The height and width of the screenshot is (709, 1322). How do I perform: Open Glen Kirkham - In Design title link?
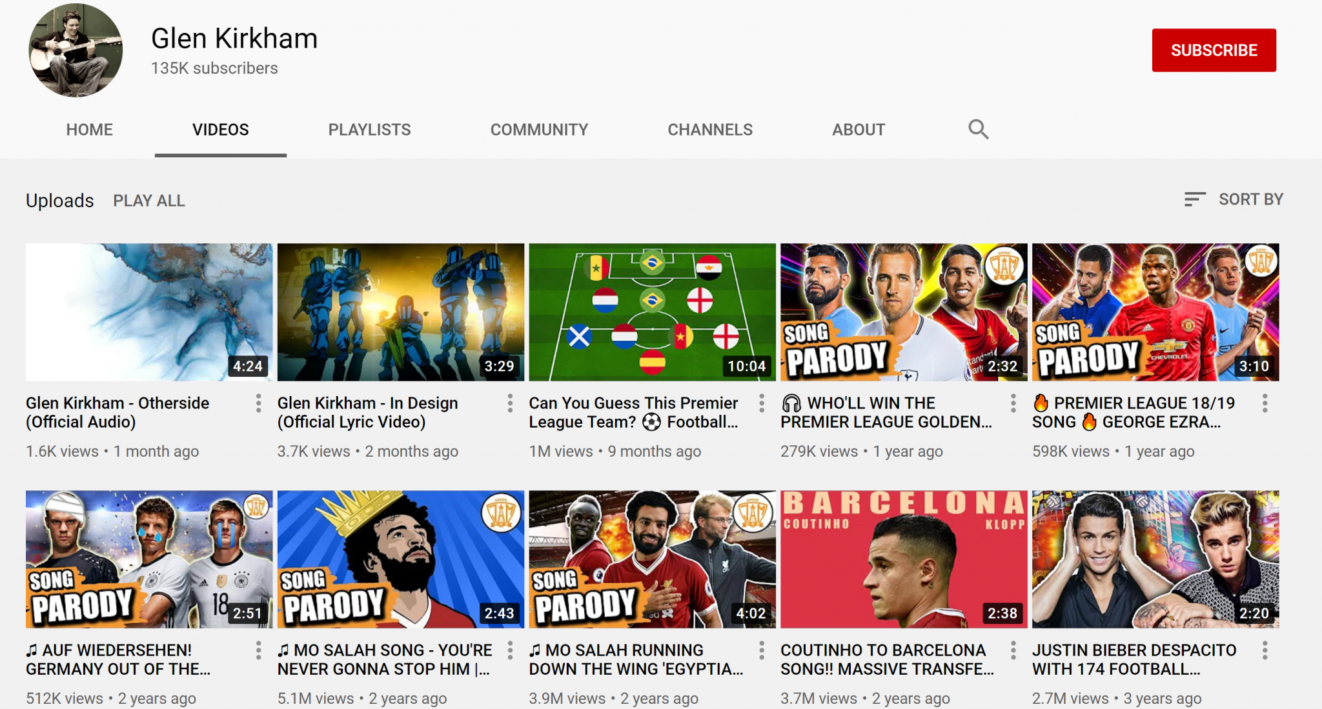pos(368,412)
